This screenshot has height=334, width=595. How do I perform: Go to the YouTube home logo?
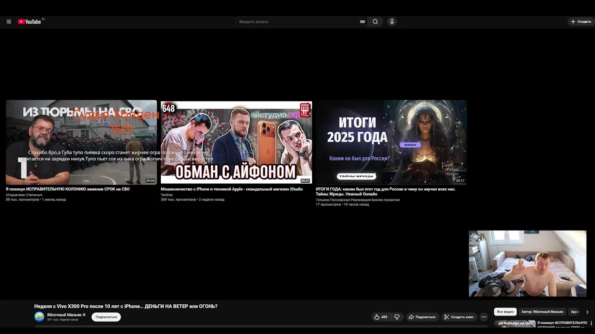point(30,22)
